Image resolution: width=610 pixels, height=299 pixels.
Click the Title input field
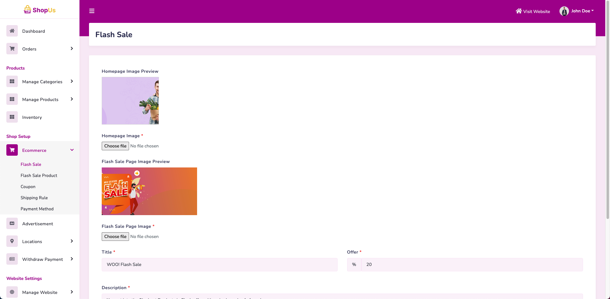tap(219, 264)
